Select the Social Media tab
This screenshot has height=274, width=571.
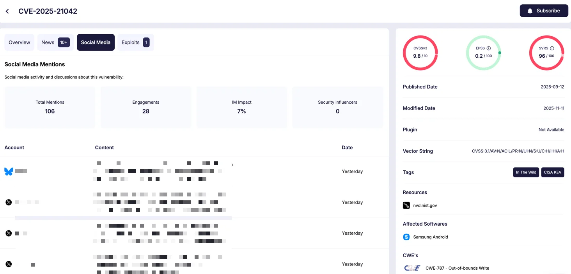click(x=96, y=42)
